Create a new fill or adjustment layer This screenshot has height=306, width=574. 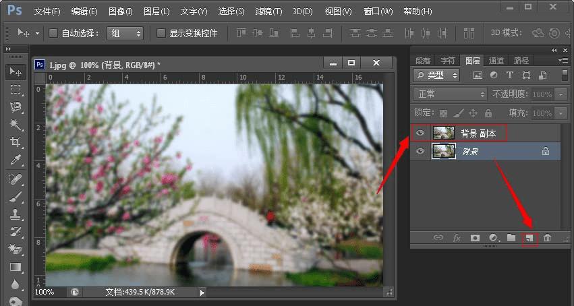pos(494,238)
